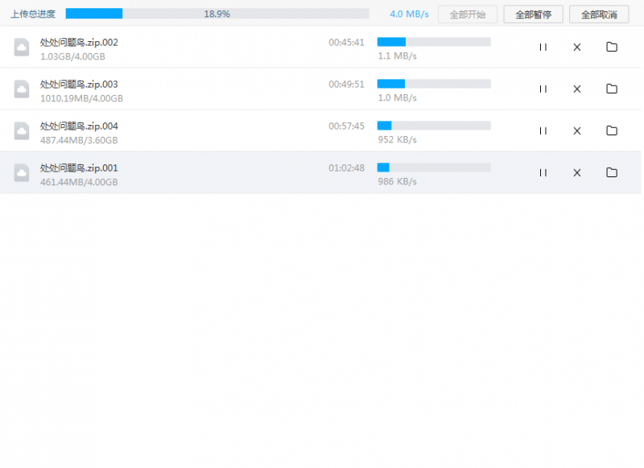This screenshot has height=468, width=644.
Task: Select the 处处问题鸟.zip.001 file name
Action: pyautogui.click(x=79, y=168)
